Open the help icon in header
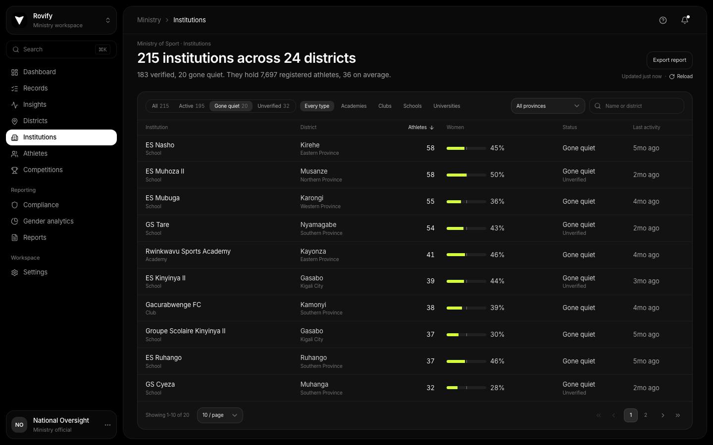Image resolution: width=713 pixels, height=445 pixels. (x=663, y=20)
